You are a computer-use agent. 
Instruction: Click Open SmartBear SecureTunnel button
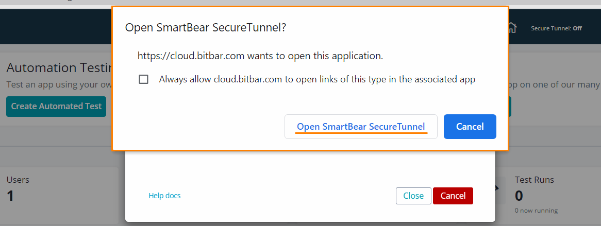click(x=361, y=127)
